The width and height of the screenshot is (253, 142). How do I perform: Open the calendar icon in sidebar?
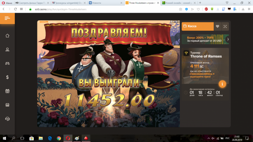pos(7,105)
